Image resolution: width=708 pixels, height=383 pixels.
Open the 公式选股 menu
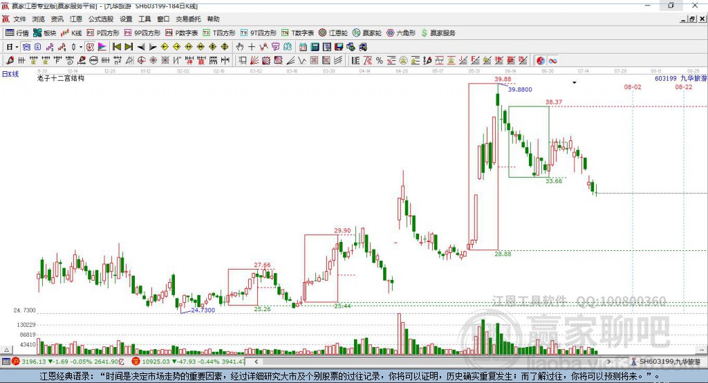pyautogui.click(x=101, y=19)
